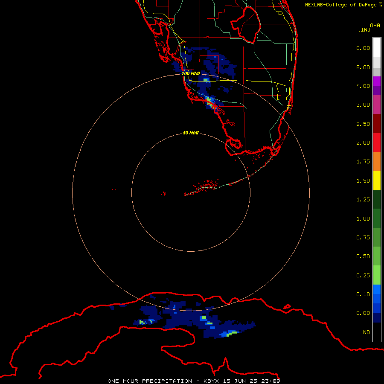Click the KBYX station identifier in caption
The height and width of the screenshot is (384, 384).
pyautogui.click(x=211, y=381)
